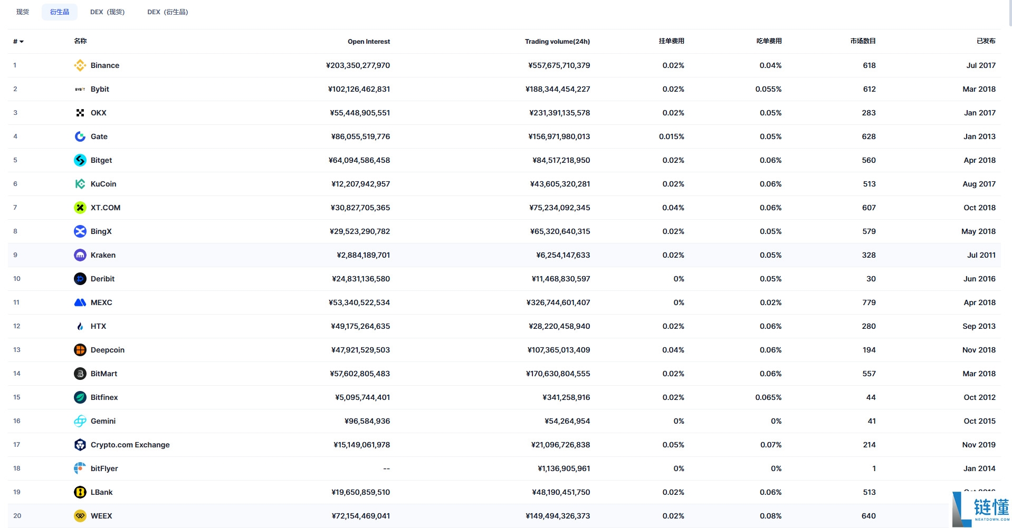Open the Deribit exchange page
Image resolution: width=1012 pixels, height=528 pixels.
tap(102, 279)
